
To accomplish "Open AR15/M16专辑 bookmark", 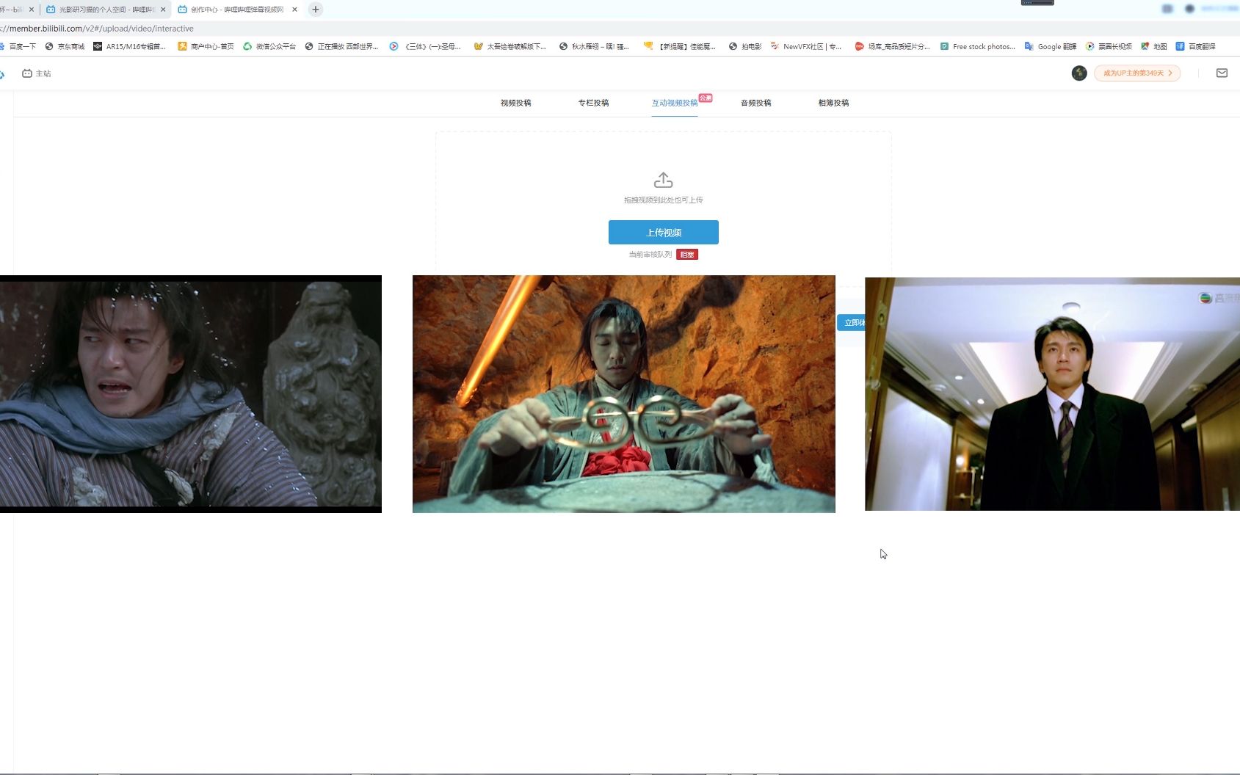I will tap(129, 46).
